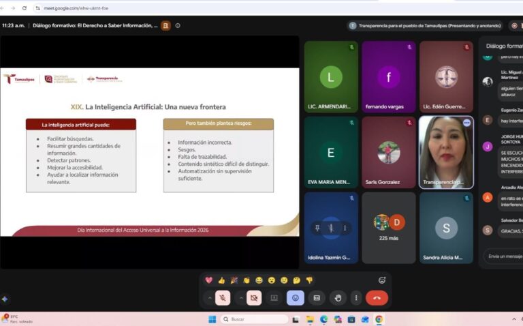
Task: Click the recording indicator at top right
Action: pos(514,25)
